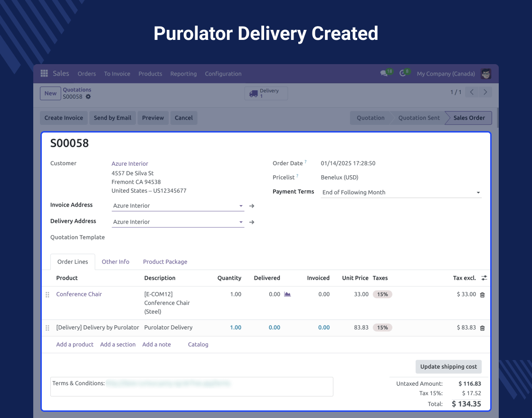Open the To Invoice menu
532x418 pixels.
117,74
